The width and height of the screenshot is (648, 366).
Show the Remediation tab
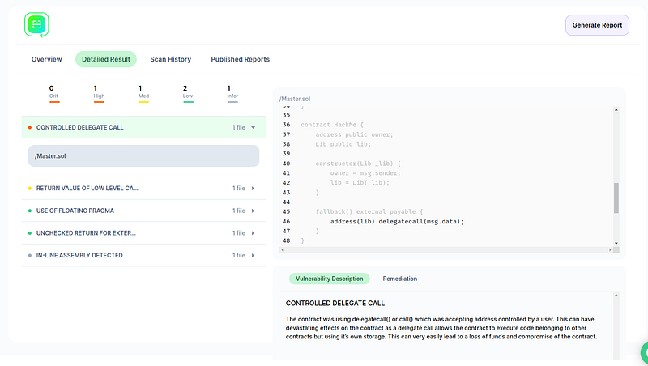click(399, 279)
